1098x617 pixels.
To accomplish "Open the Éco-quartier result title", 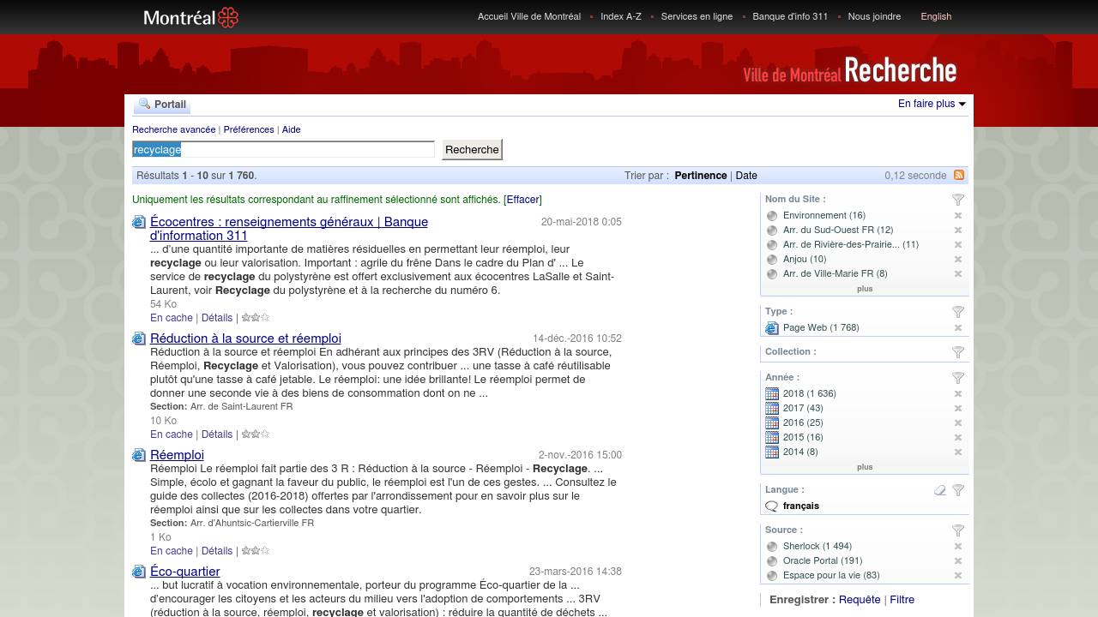I will coord(185,572).
